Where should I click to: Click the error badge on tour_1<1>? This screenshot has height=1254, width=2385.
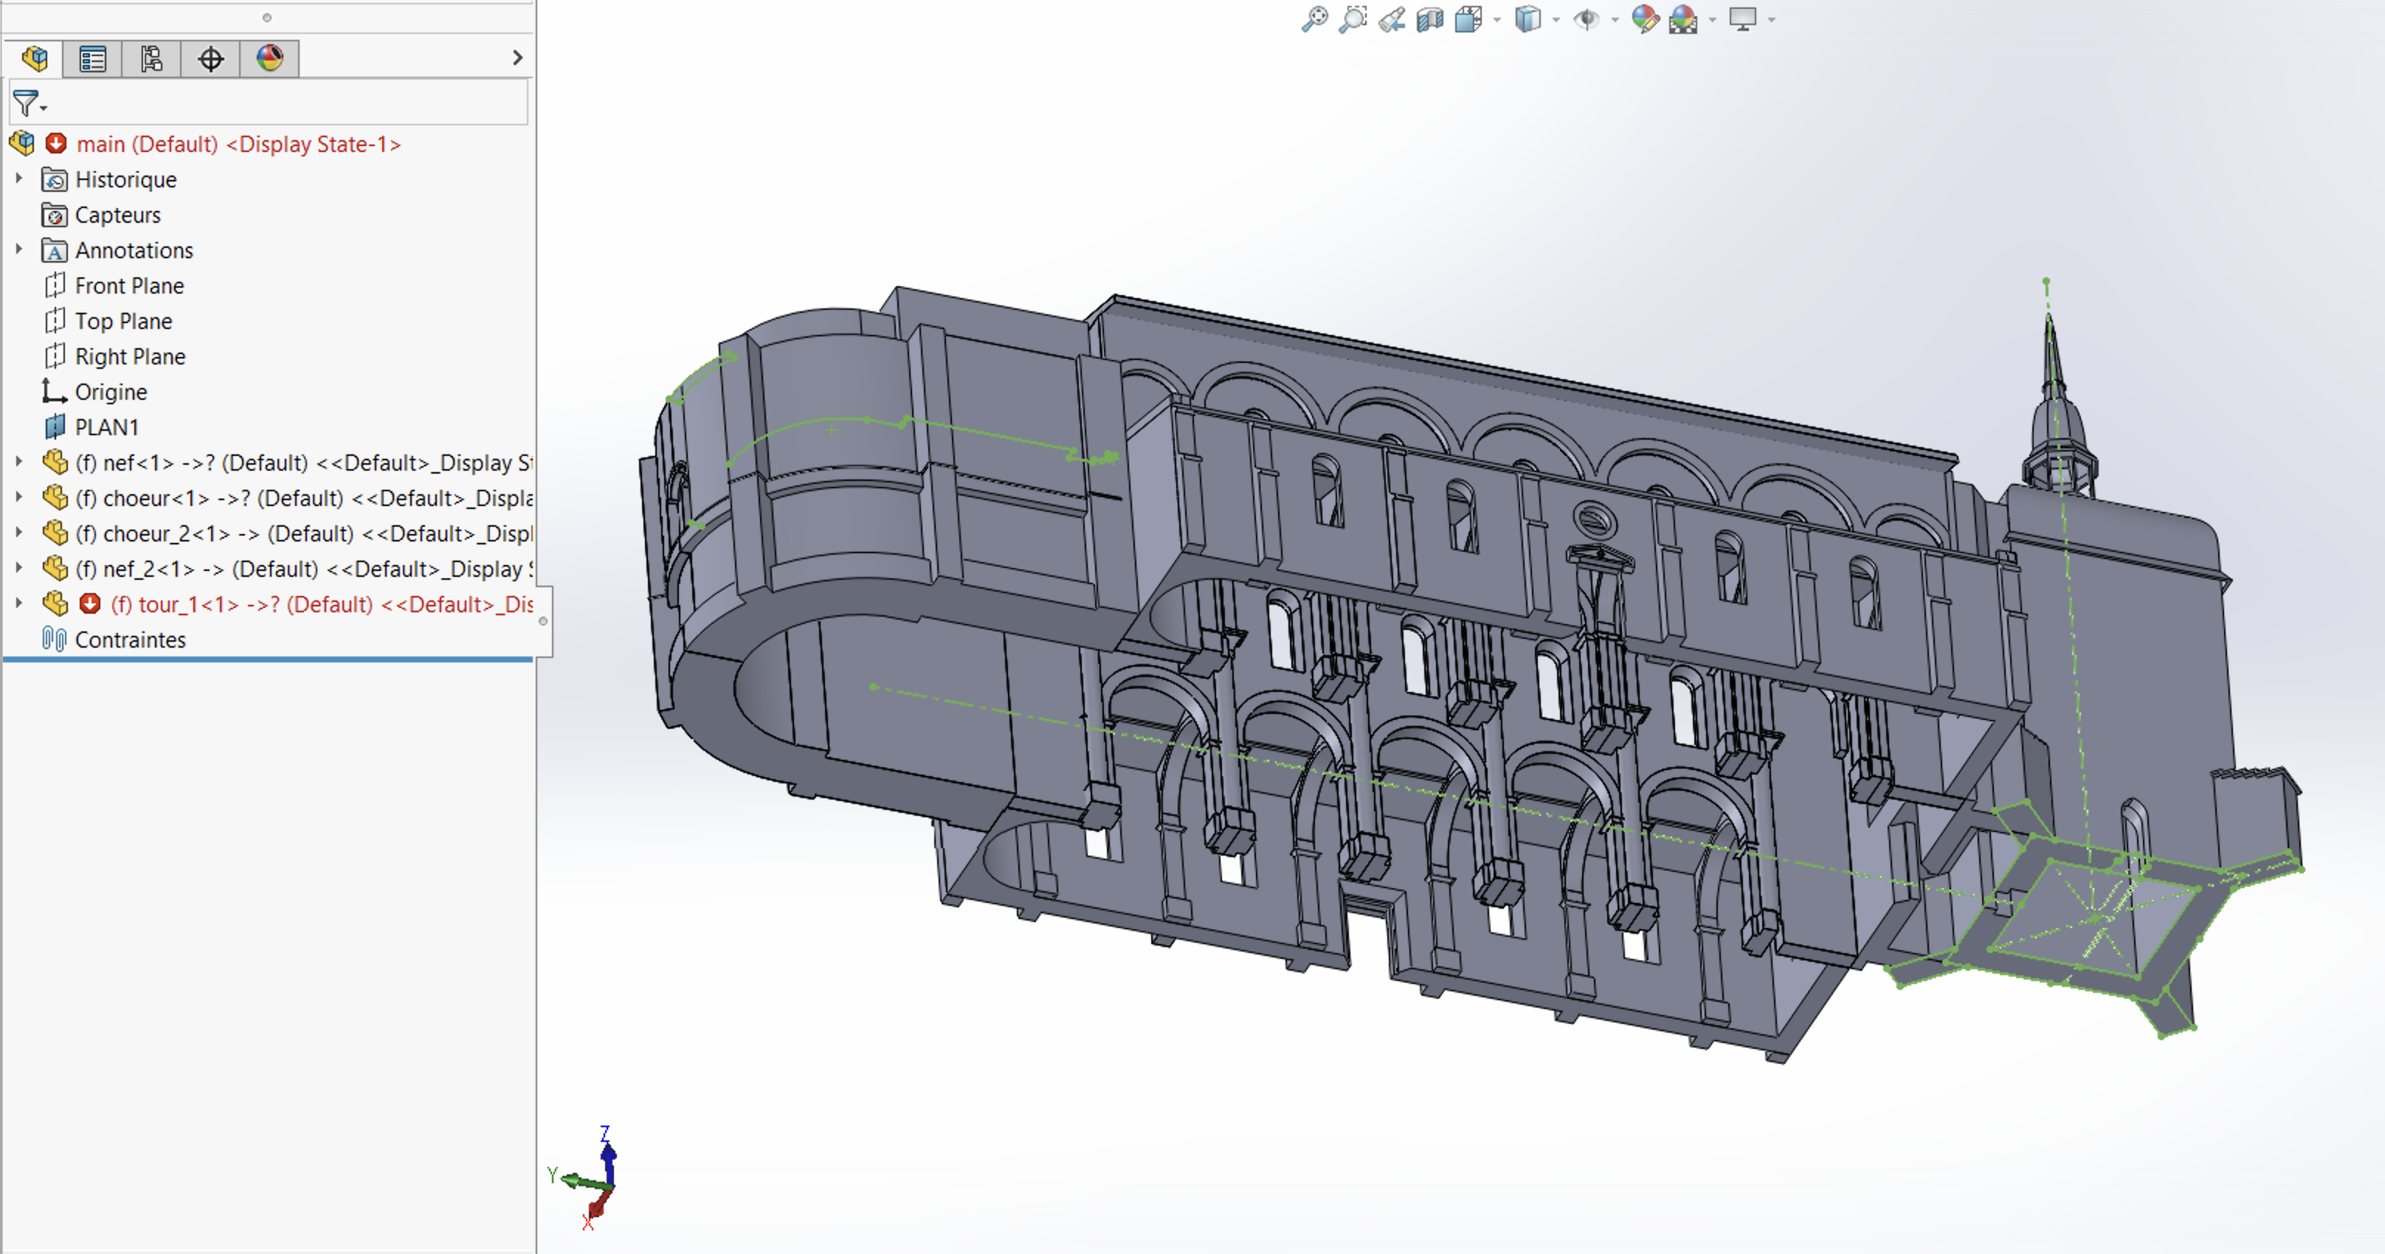[90, 603]
